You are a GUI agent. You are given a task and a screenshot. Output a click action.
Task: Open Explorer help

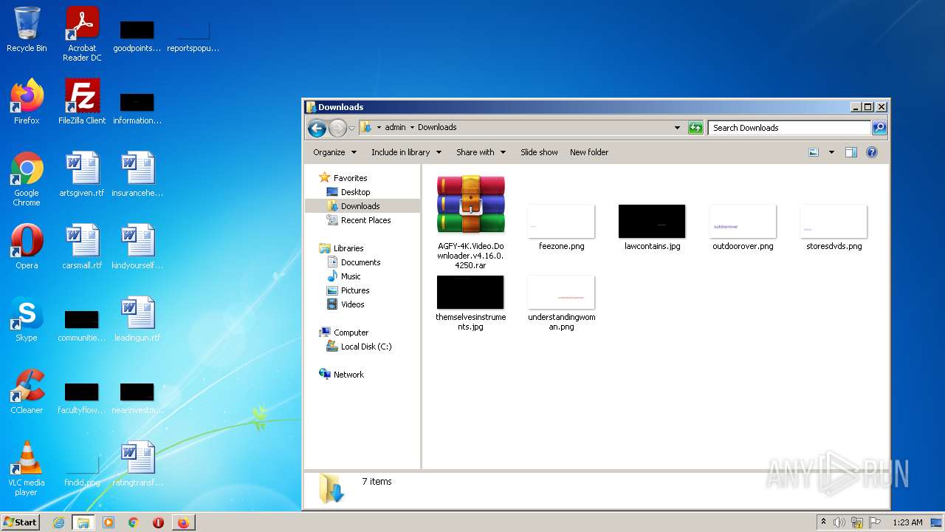(x=871, y=152)
